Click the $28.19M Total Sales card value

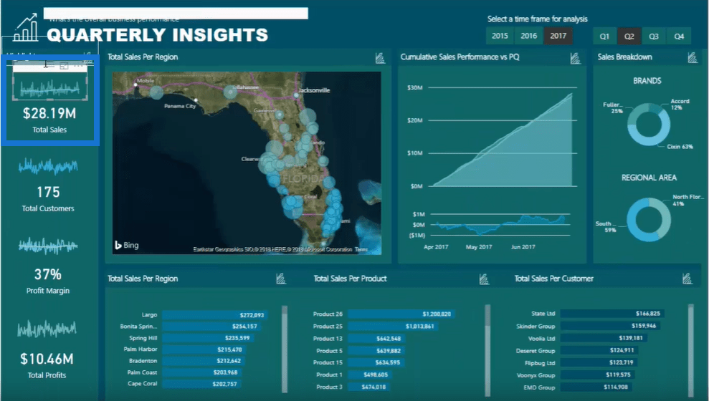pos(49,113)
